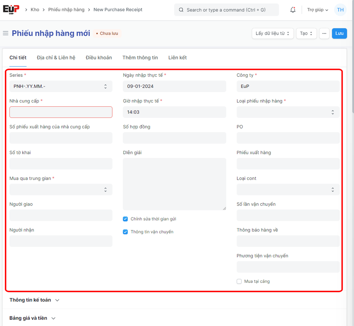Open the Trợ giúp help menu
Screen dimensions: 354x326
coord(317,10)
